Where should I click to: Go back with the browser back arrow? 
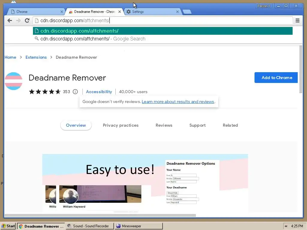point(10,20)
